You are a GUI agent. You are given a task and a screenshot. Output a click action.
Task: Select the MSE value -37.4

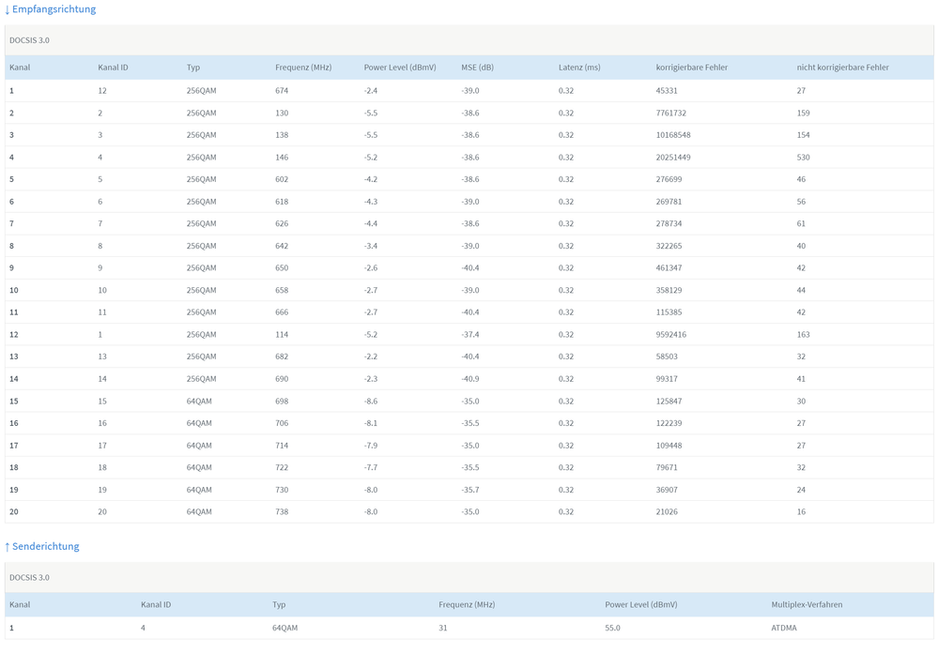pos(470,335)
